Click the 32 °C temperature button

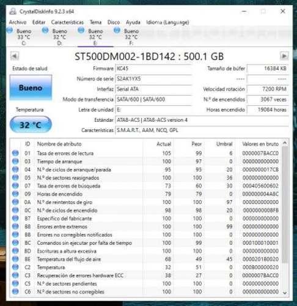click(31, 124)
